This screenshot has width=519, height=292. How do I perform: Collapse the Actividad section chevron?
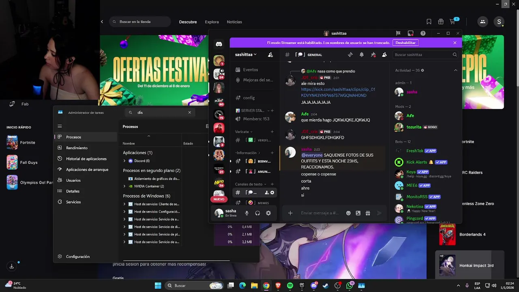coord(455,70)
